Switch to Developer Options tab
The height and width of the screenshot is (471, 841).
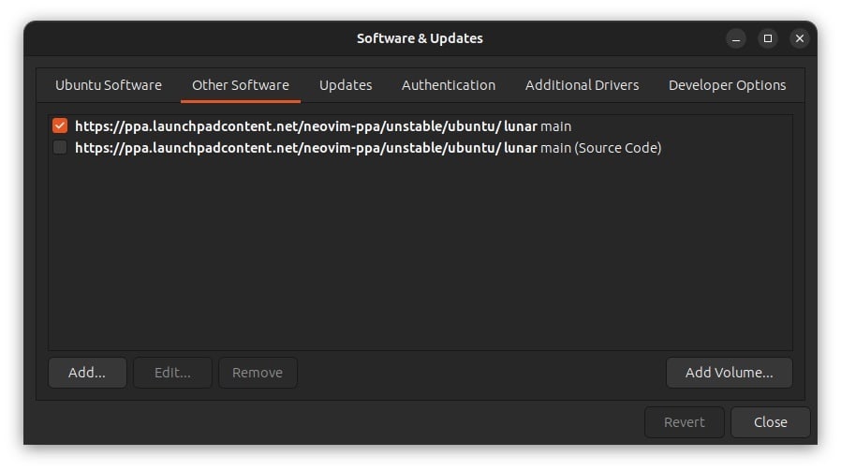(727, 85)
